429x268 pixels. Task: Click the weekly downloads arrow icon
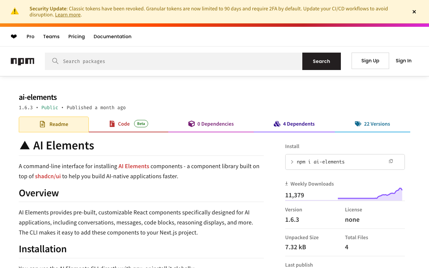(x=287, y=184)
